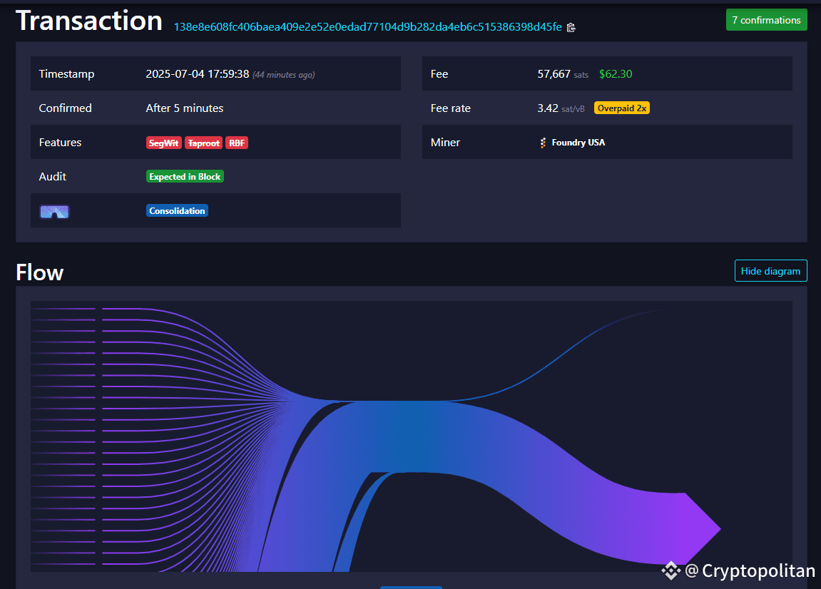Click the "Expected in Block" audit badge
The height and width of the screenshot is (589, 821).
[x=185, y=176]
